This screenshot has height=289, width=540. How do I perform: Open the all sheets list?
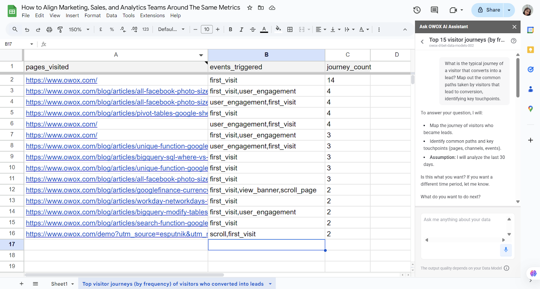[35, 284]
